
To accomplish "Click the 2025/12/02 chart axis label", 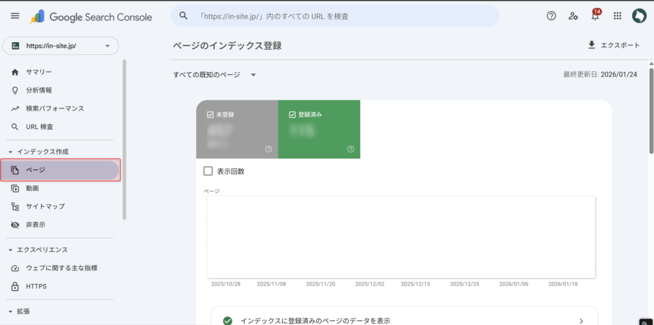I will (370, 283).
